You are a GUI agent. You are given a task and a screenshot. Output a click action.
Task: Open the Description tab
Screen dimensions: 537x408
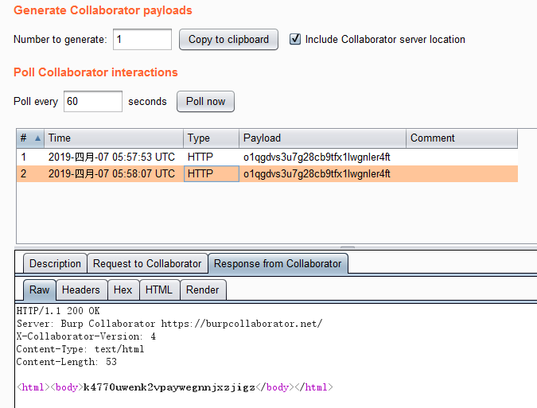55,264
